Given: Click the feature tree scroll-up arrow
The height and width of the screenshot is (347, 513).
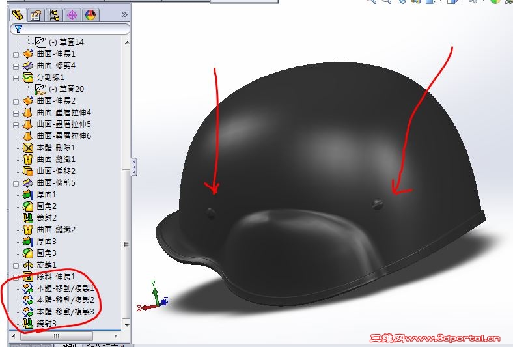Looking at the screenshot, I should (x=126, y=42).
